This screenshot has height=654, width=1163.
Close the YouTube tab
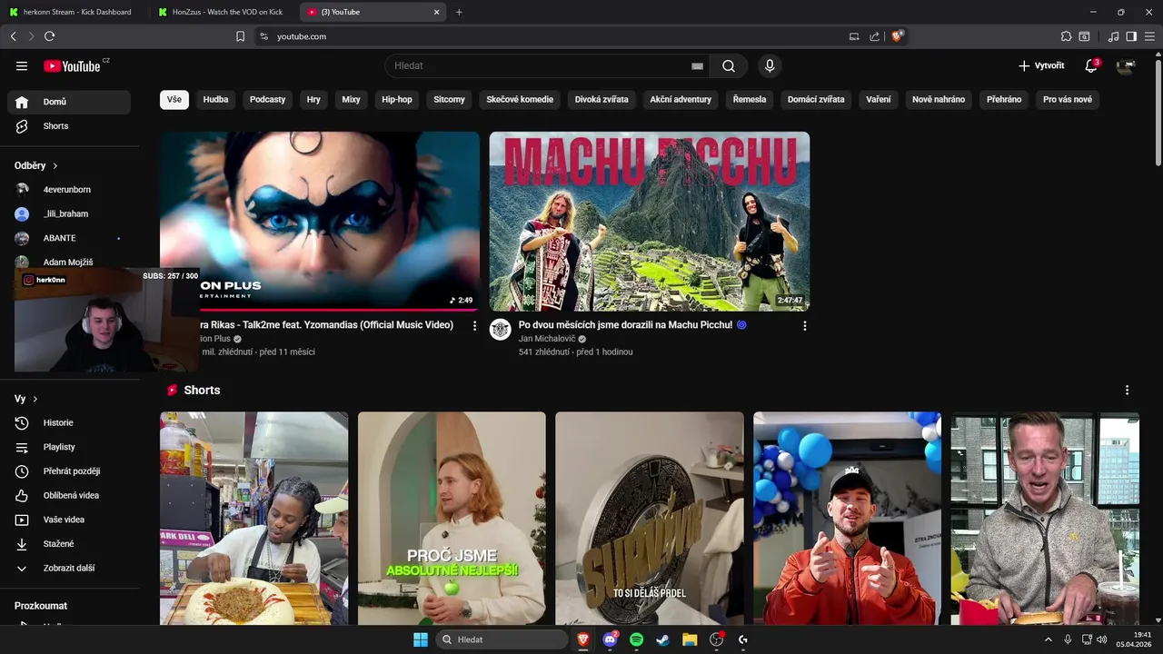pyautogui.click(x=436, y=12)
